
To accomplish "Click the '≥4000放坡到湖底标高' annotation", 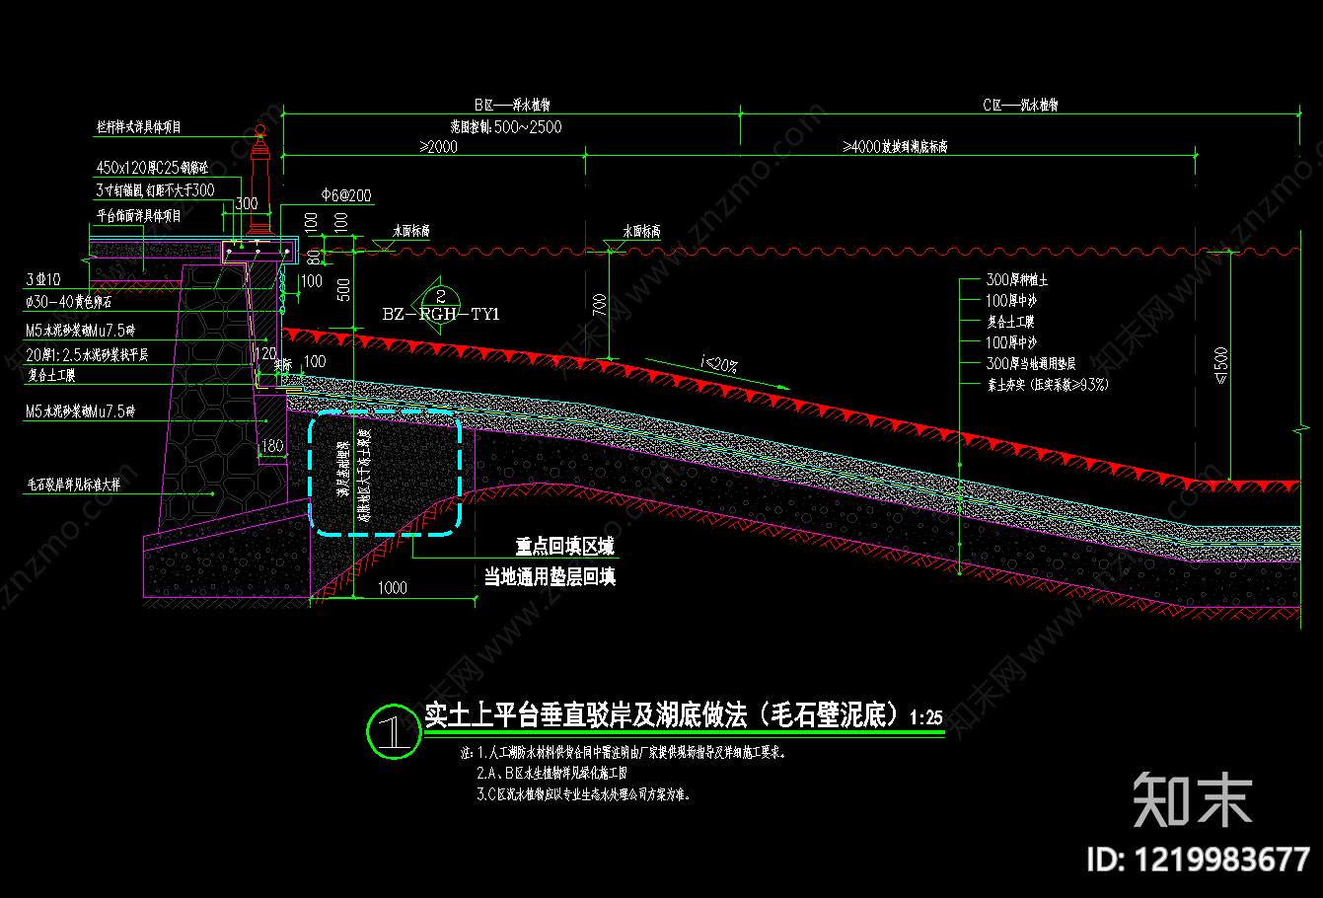I will (x=895, y=147).
